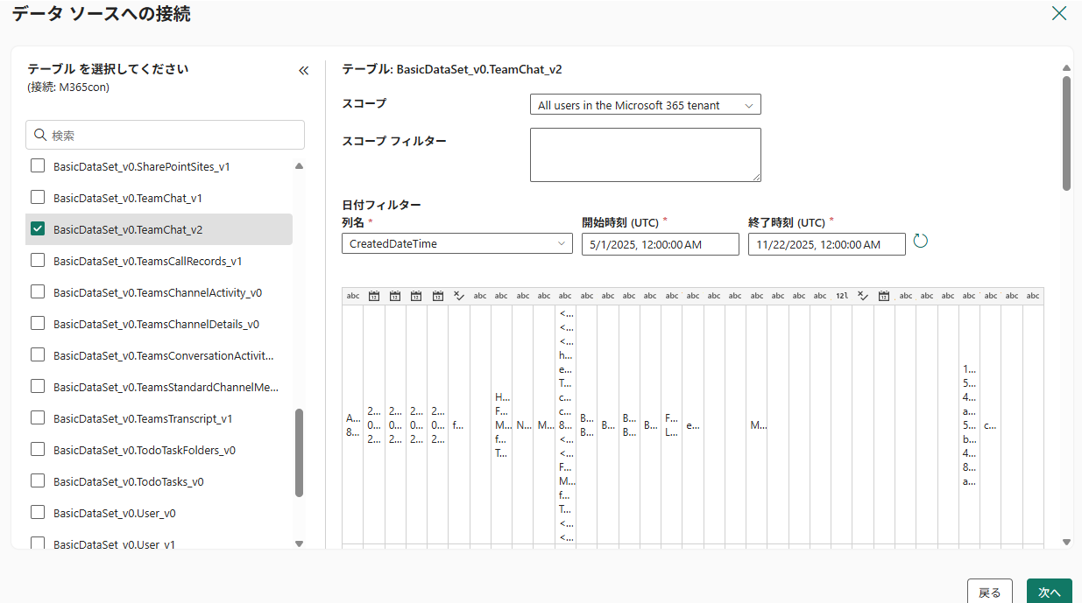The image size is (1082, 603).
Task: Click the checkmark icon beside the 12L column
Action: tap(863, 295)
